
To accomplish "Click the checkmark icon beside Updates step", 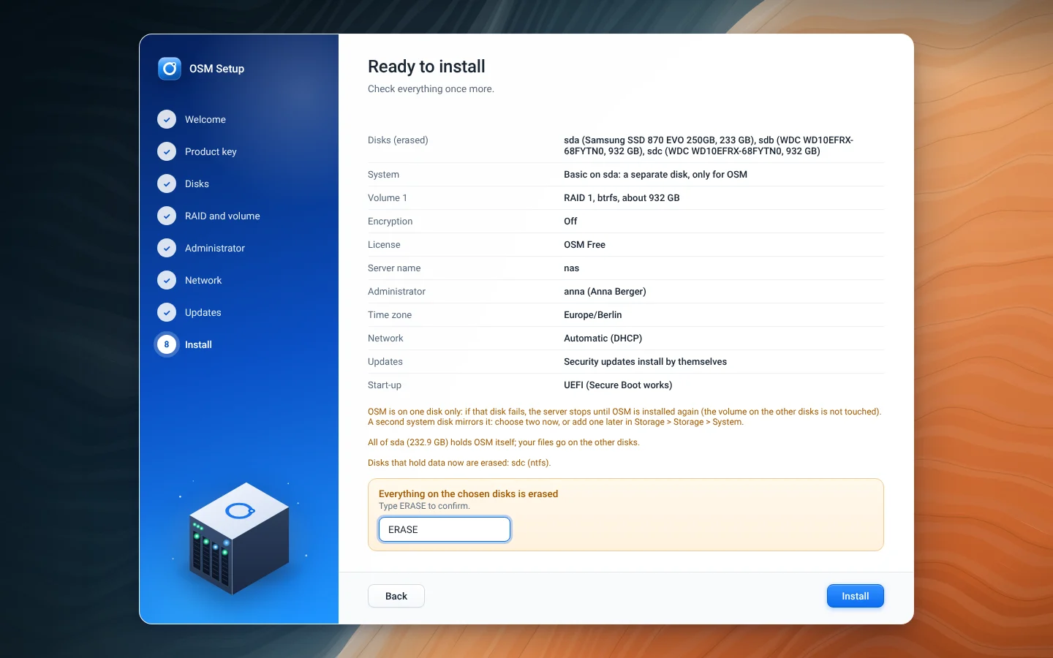I will pyautogui.click(x=167, y=312).
